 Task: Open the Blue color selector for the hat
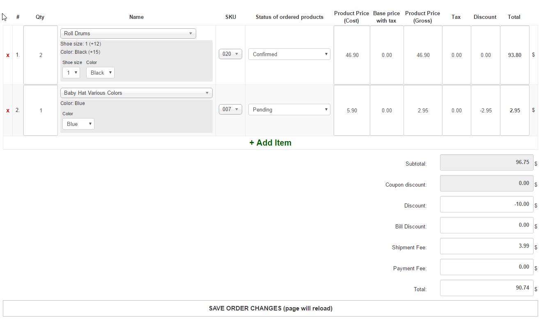78,123
